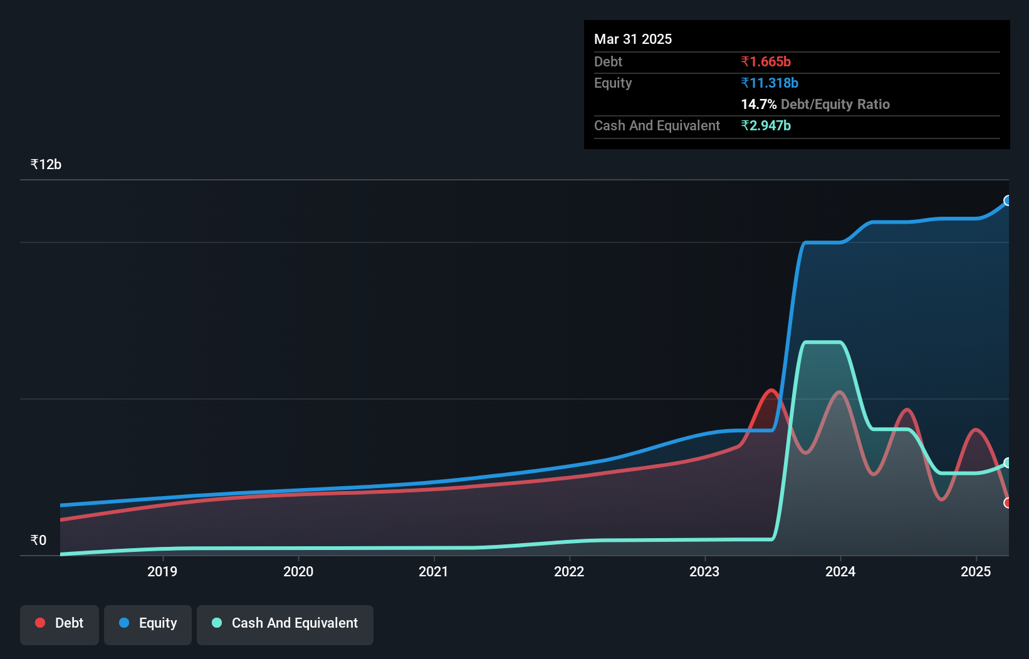Click the Equity endpoint marker at Mar 2025
Image resolution: width=1029 pixels, height=659 pixels.
pos(1008,200)
